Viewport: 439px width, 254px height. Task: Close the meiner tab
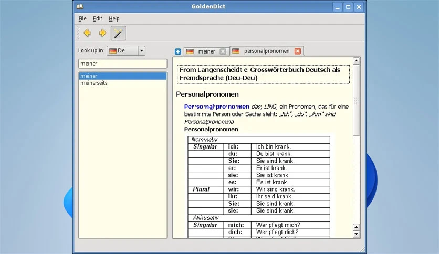click(x=223, y=51)
